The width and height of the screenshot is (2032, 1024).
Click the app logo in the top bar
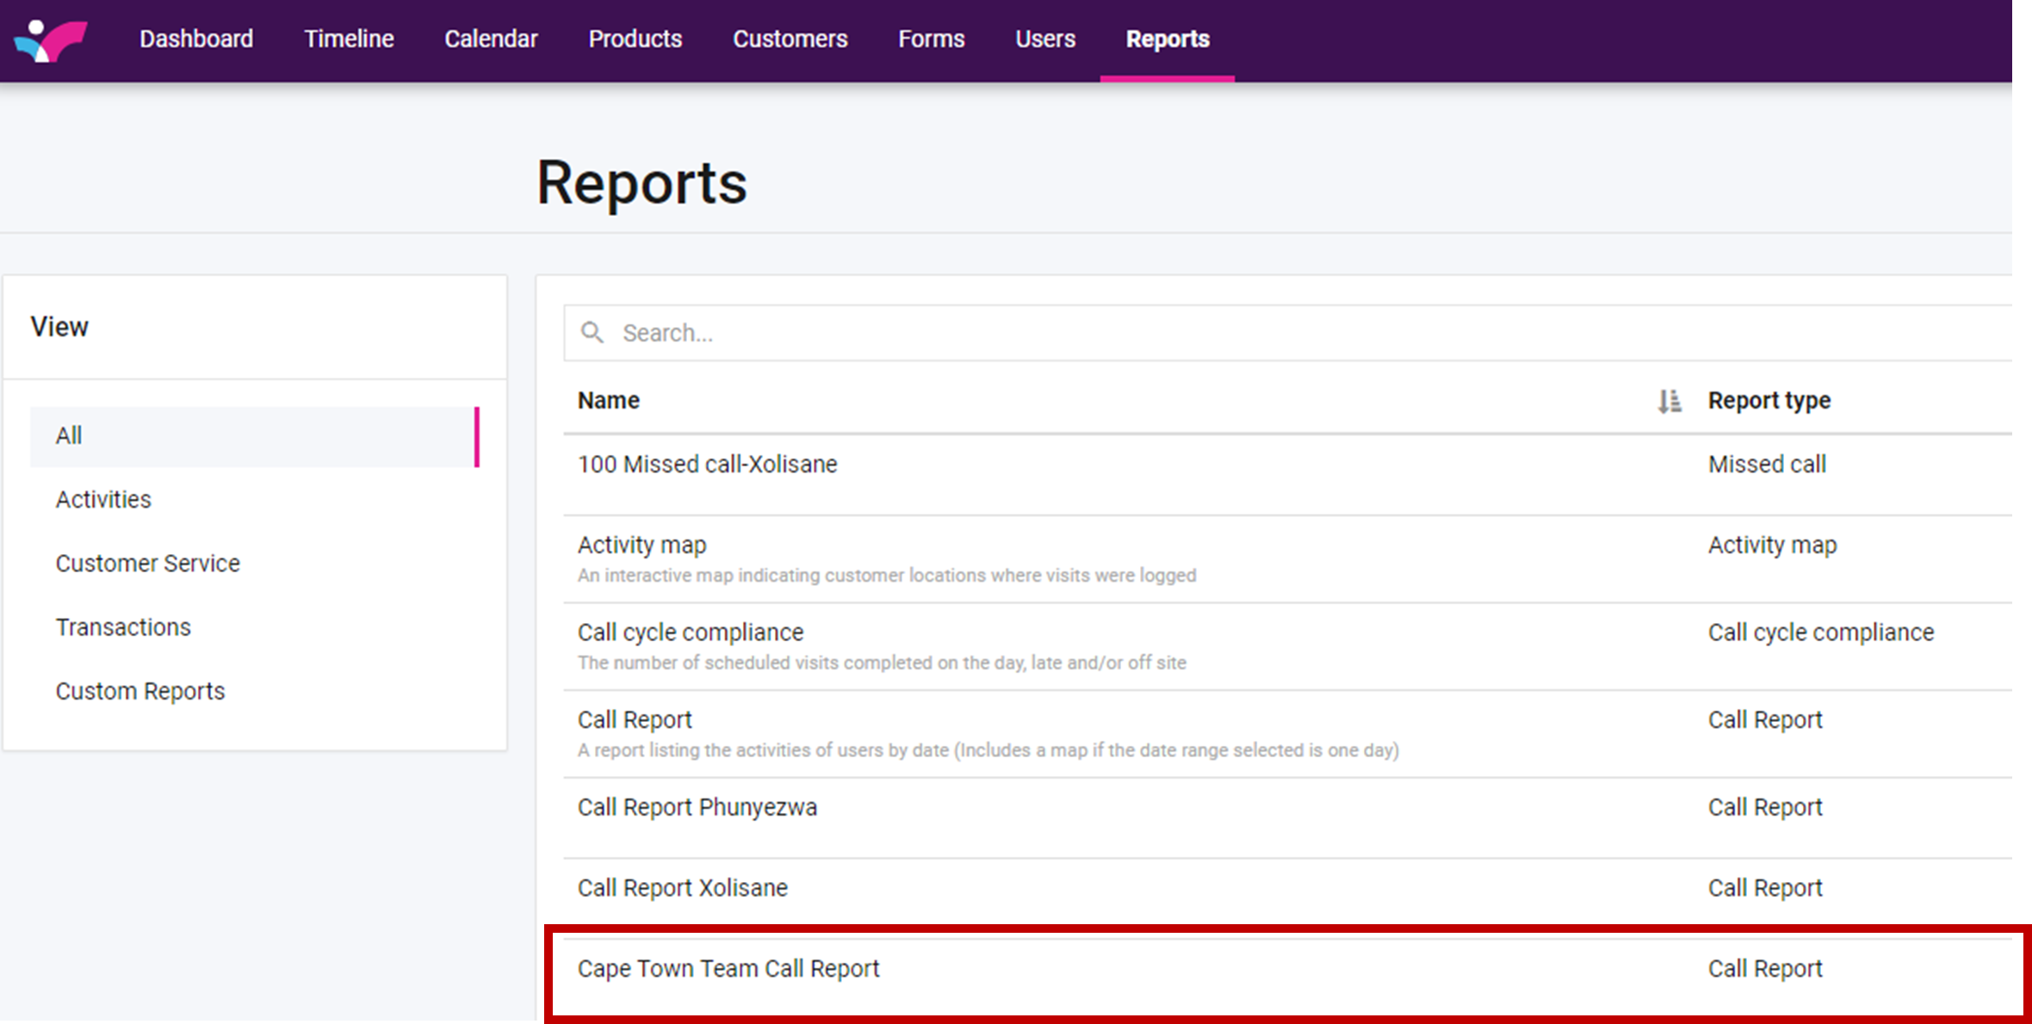coord(50,40)
